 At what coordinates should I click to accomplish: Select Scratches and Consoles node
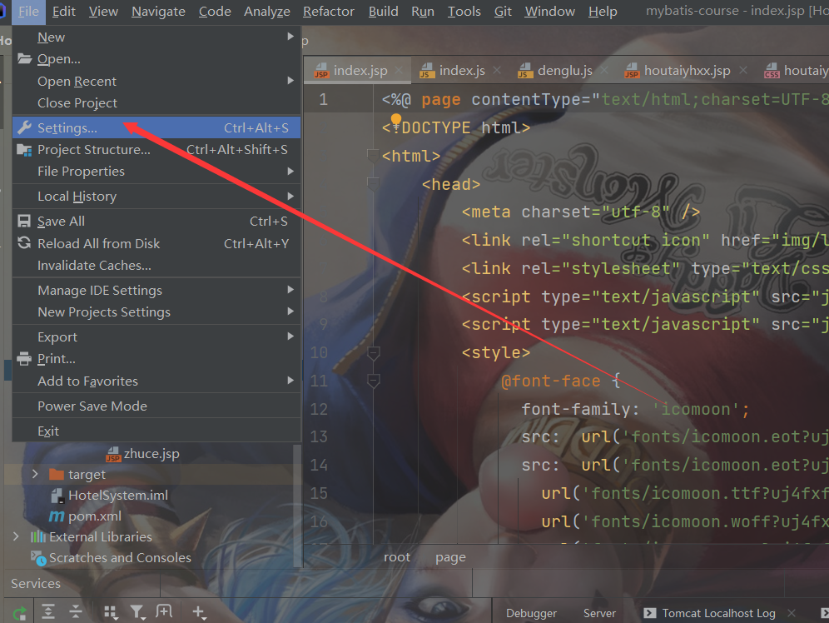[111, 557]
